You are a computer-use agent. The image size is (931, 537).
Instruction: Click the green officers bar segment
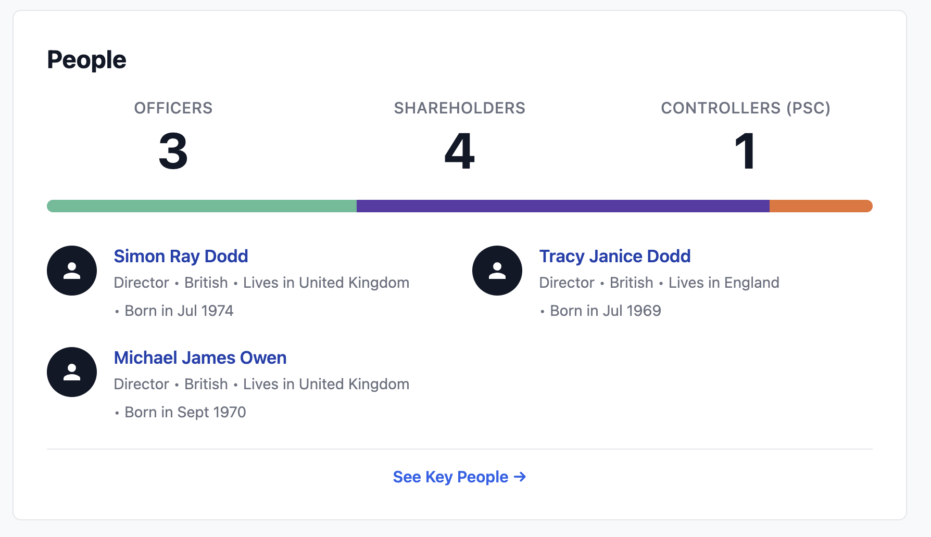tap(202, 206)
